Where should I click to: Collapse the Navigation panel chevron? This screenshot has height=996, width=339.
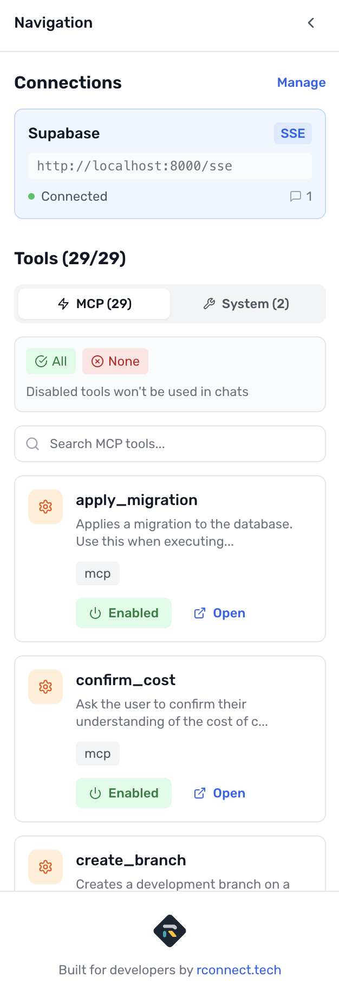311,23
